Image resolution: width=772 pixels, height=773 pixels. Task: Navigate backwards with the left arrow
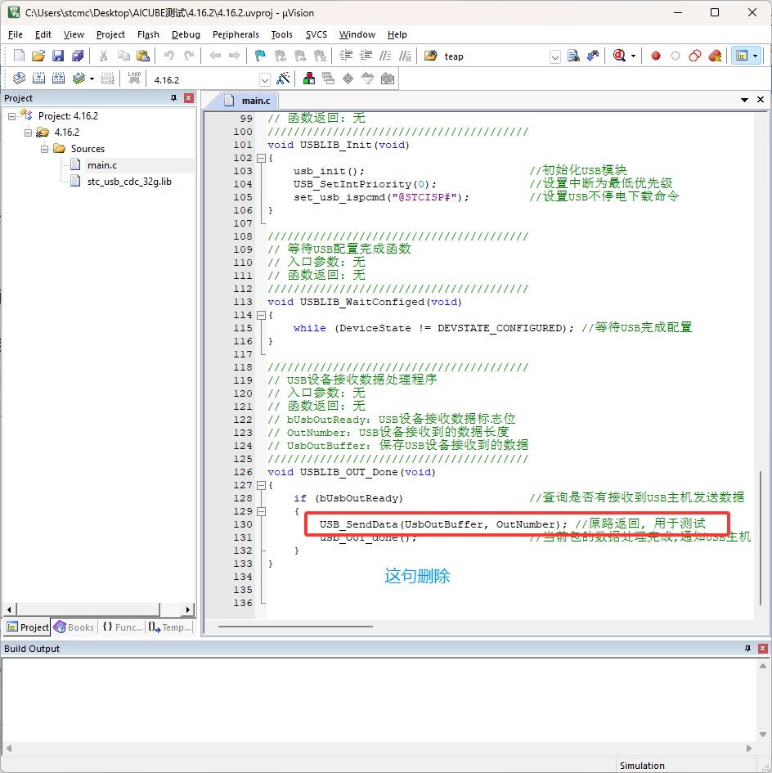click(215, 56)
